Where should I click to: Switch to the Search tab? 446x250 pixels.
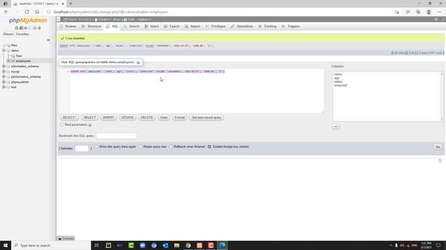pyautogui.click(x=132, y=26)
